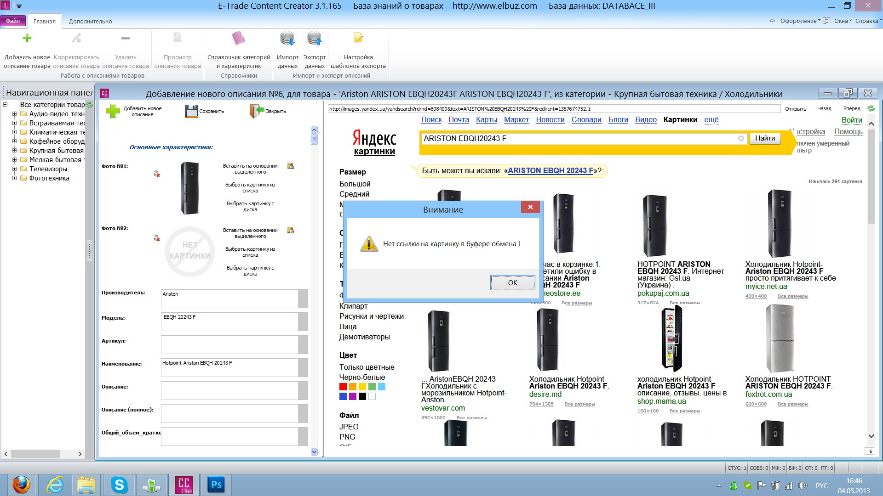The height and width of the screenshot is (496, 883).
Task: Expand the Встраиваемая техника category node
Action: (14, 123)
